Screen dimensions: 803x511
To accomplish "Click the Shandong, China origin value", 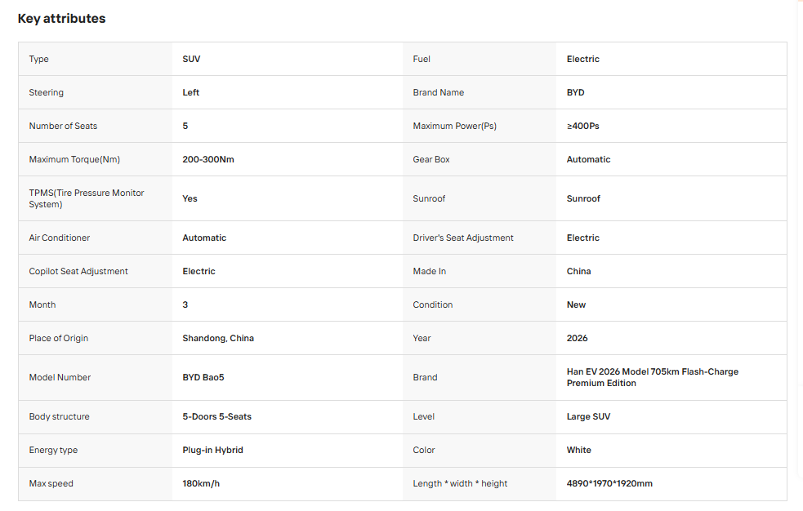I will pos(218,338).
